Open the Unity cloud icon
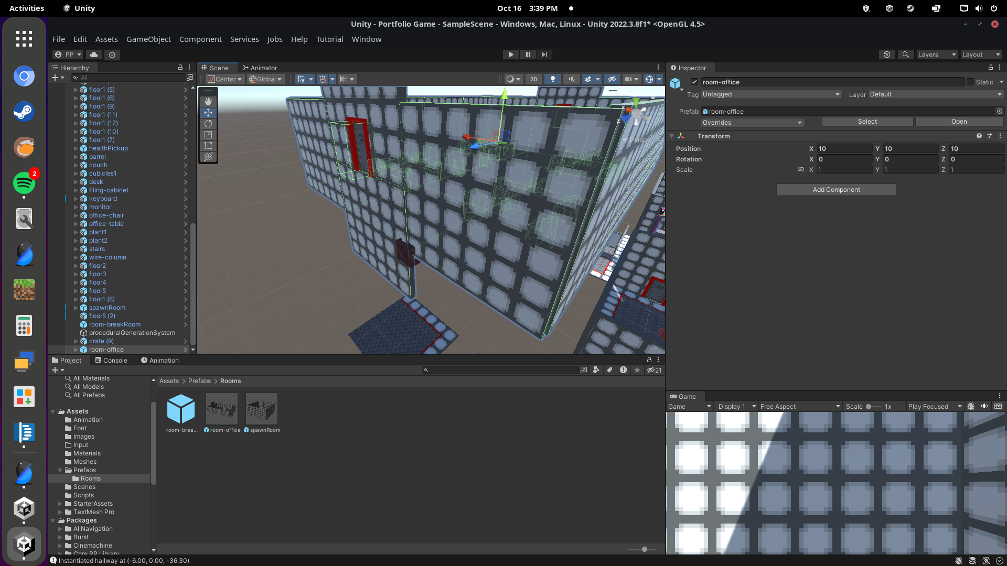This screenshot has height=566, width=1007. point(94,55)
